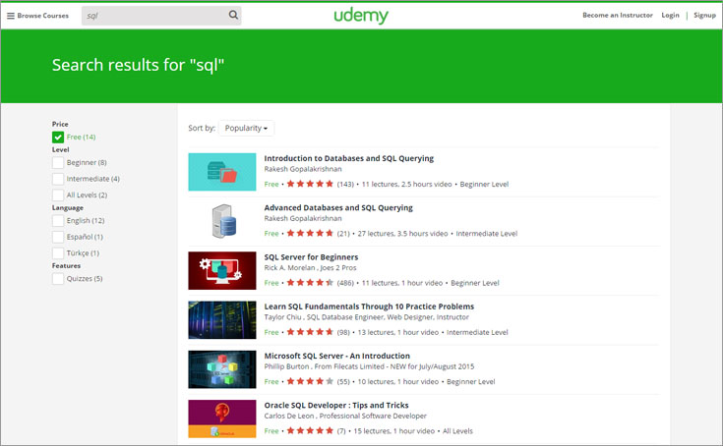Check the All Levels filter
The image size is (723, 446).
(x=58, y=195)
